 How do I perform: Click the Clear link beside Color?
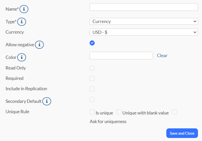162,56
